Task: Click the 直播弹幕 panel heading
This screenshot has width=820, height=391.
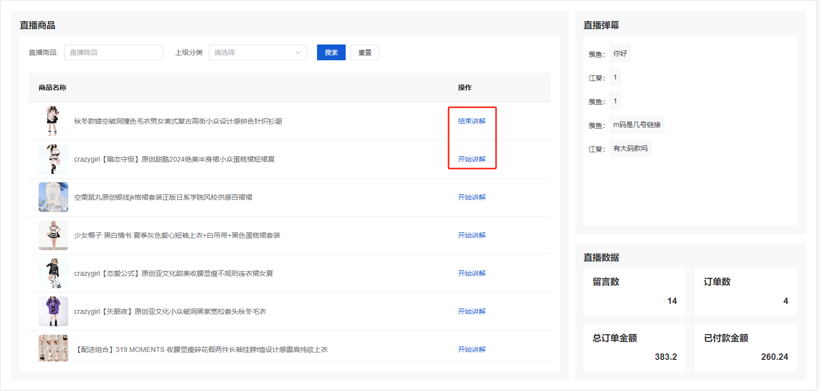Action: point(601,25)
